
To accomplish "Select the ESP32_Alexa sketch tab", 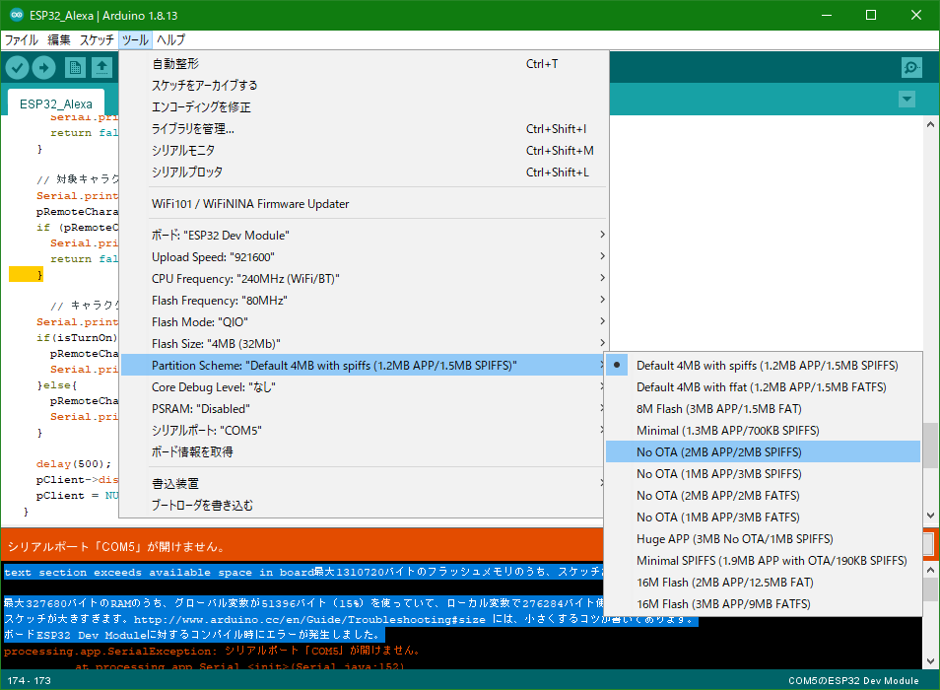I will pos(56,104).
